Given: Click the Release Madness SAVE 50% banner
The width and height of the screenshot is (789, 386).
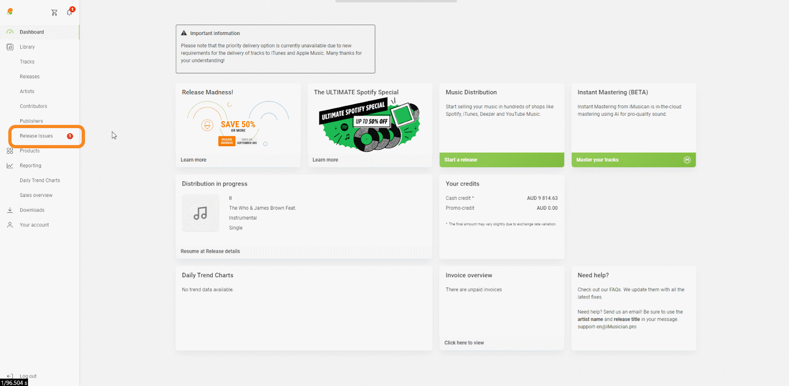Looking at the screenshot, I should click(238, 125).
